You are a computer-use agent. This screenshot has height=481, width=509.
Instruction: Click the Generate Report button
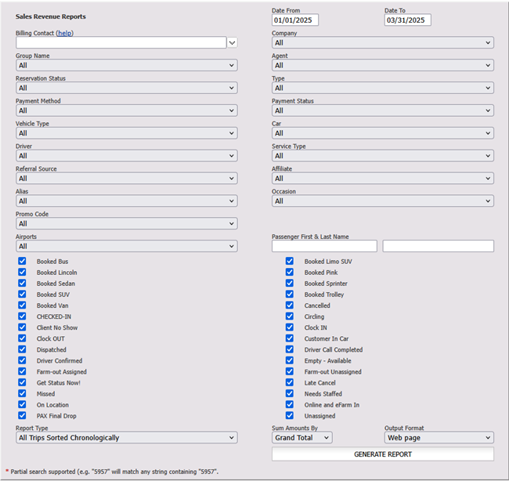383,454
